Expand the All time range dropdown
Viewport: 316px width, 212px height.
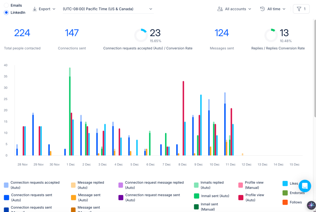click(273, 9)
